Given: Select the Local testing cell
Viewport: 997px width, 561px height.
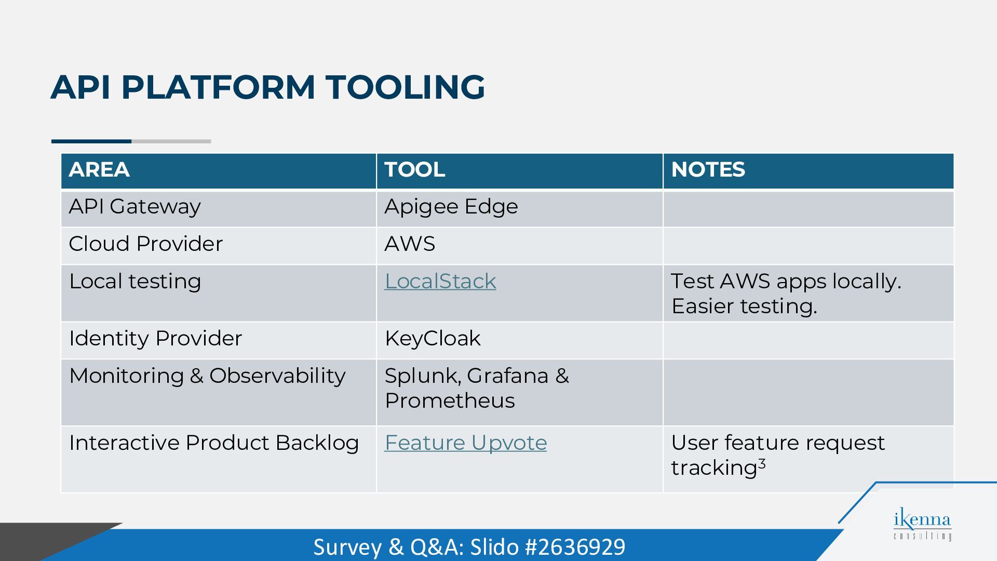Looking at the screenshot, I should [219, 293].
